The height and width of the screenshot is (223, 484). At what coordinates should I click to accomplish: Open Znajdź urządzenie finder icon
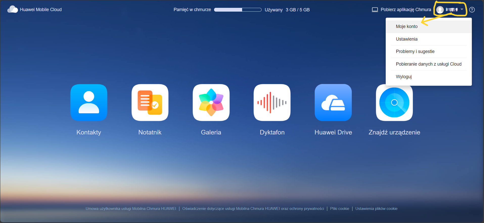394,102
